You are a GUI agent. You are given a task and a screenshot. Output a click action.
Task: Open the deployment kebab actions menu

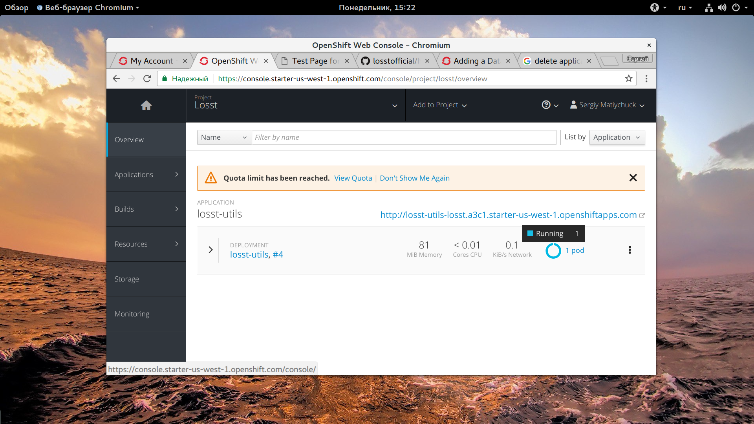(630, 250)
